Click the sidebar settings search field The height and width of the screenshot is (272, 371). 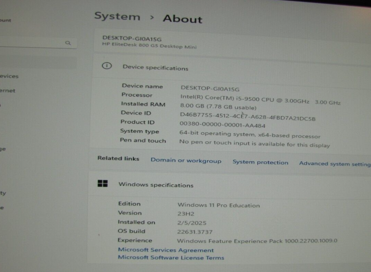coord(38,43)
